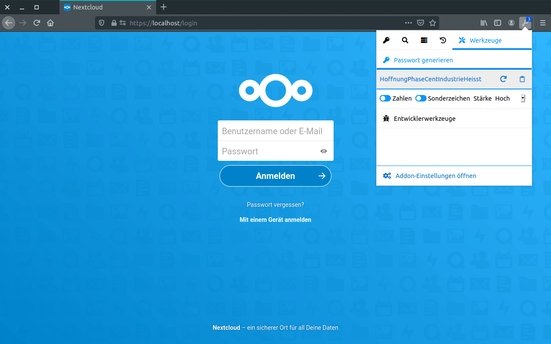The image size is (551, 344).
Task: Reveal the Passwort field with the eye icon
Action: tap(323, 151)
